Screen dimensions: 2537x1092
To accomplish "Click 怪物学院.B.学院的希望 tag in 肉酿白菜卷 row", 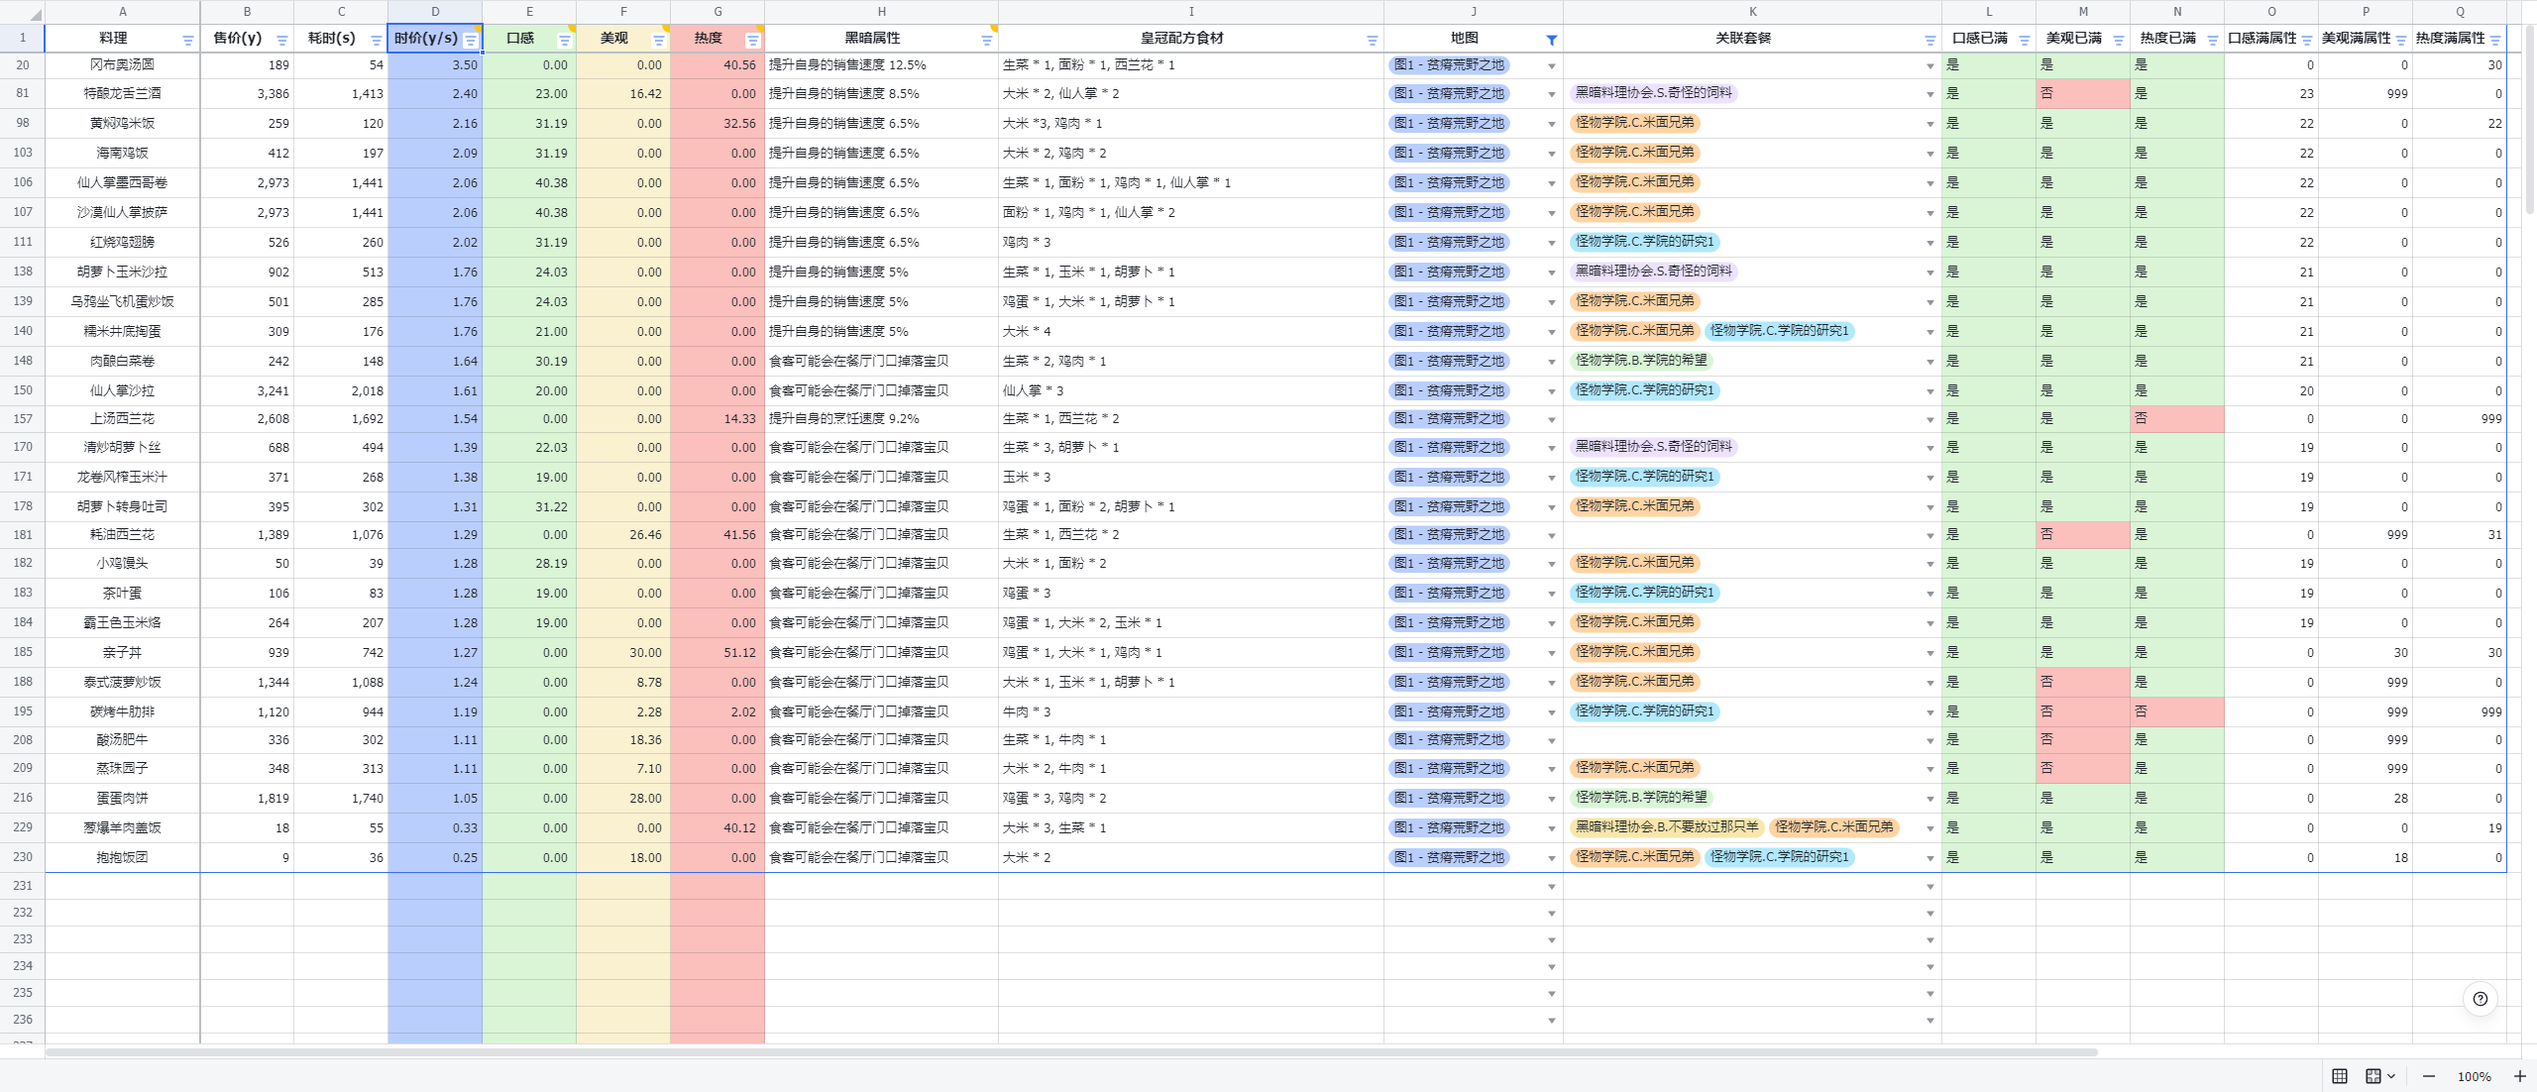I will [1641, 361].
